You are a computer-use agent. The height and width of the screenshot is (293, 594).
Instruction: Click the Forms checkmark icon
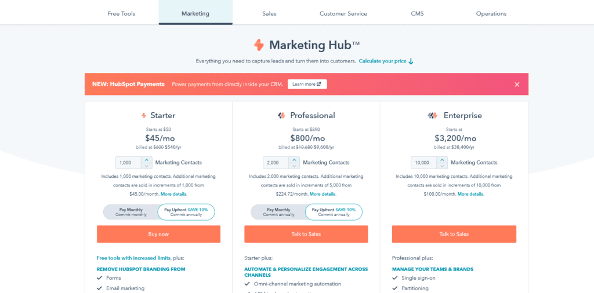tap(100, 278)
